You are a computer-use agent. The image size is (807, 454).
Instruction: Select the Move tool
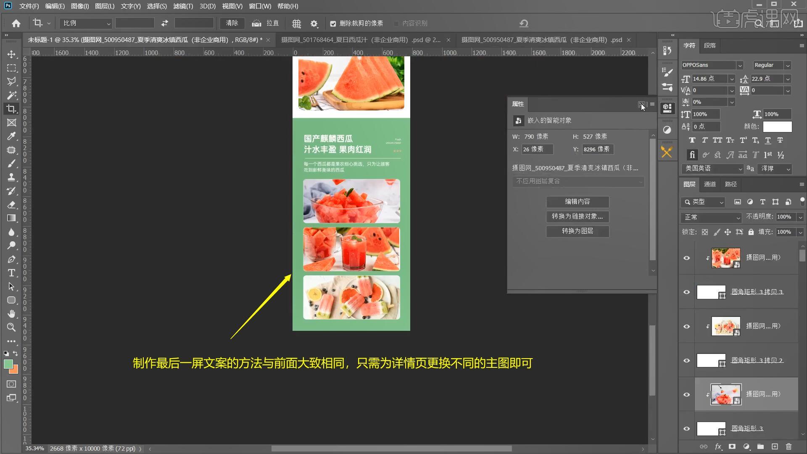point(11,54)
